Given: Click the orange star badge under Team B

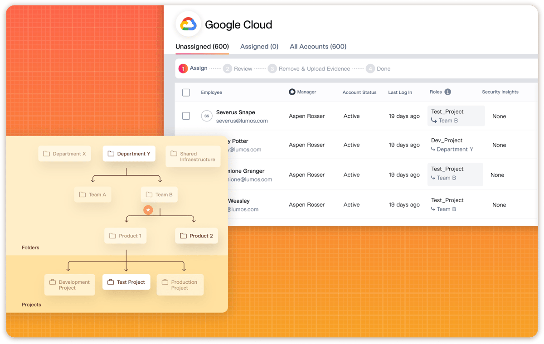Looking at the screenshot, I should 148,210.
